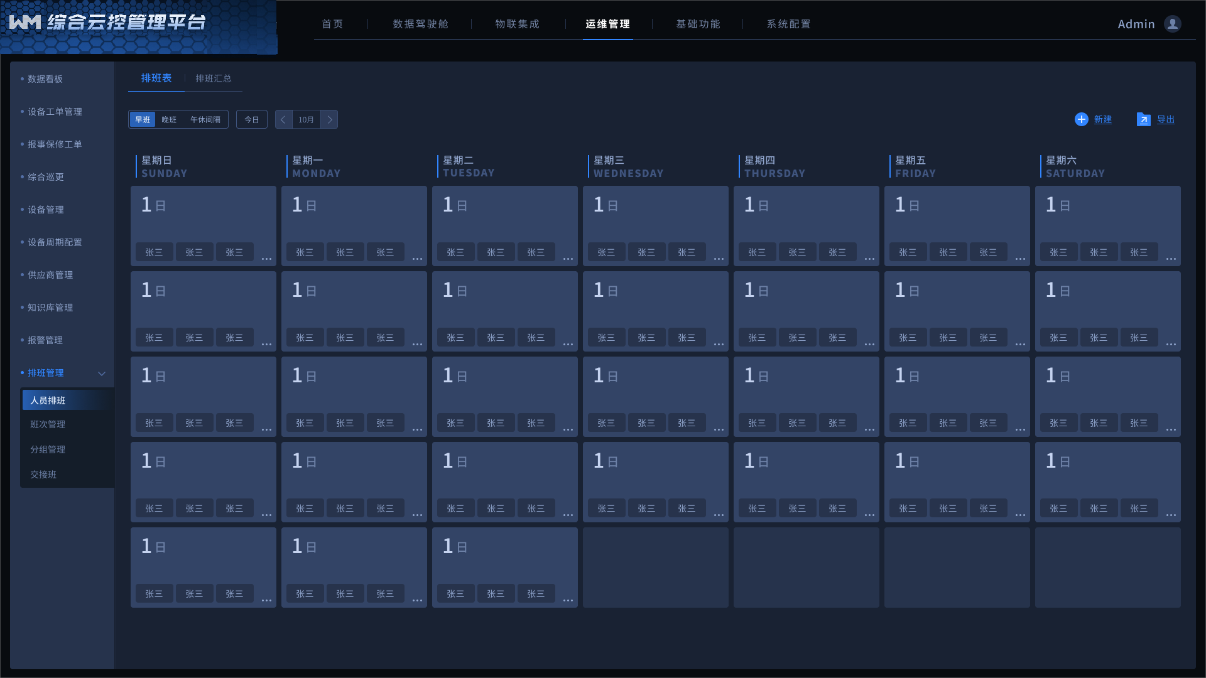Click the Admin user avatar icon
1206x678 pixels.
(x=1172, y=24)
